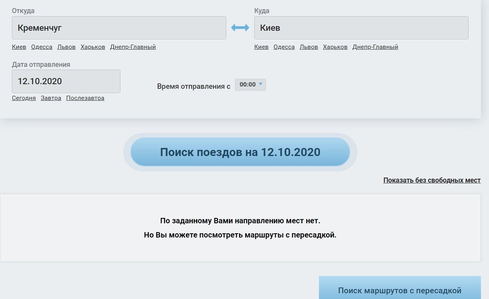489x299 pixels.
Task: Choose Одесса under the Куда field
Action: [284, 47]
